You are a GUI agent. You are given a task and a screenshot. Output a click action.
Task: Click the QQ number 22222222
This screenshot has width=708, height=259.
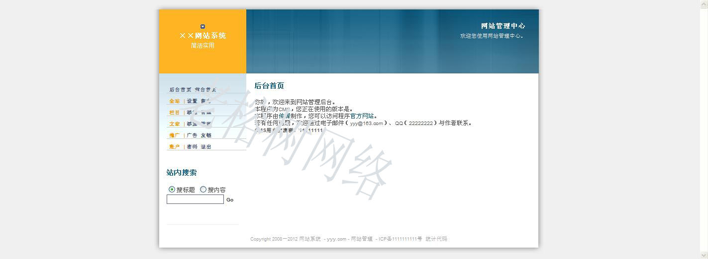coord(421,123)
